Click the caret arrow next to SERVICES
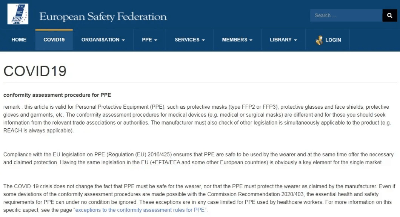The height and width of the screenshot is (217, 400). tap(203, 40)
